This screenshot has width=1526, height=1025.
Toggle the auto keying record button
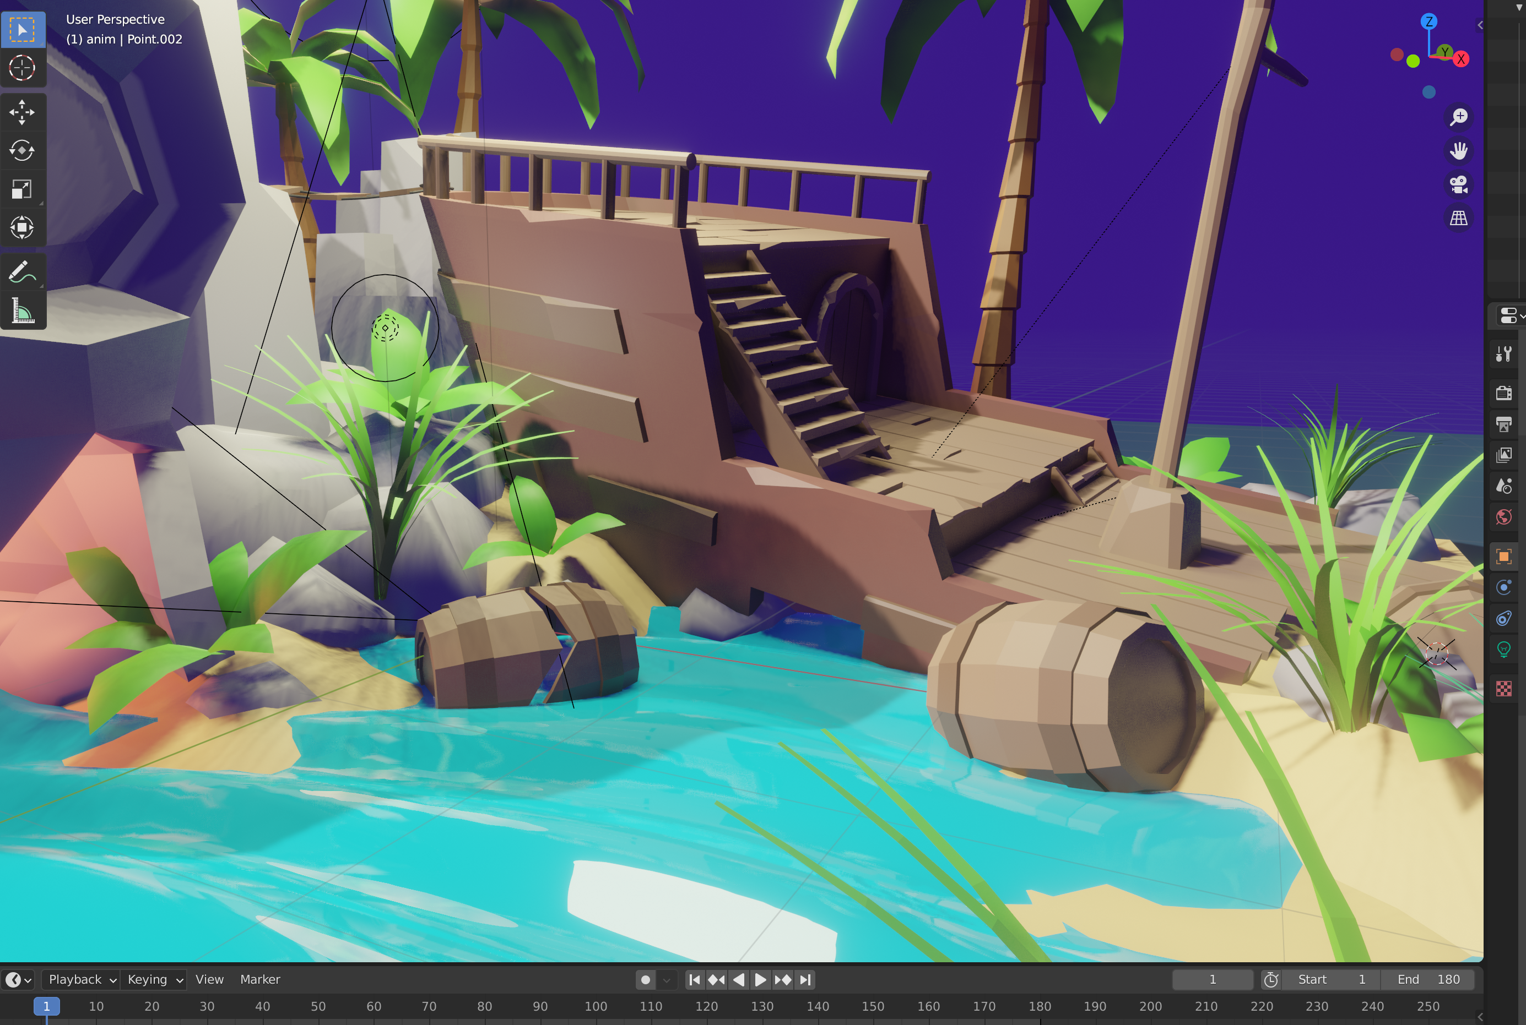(x=646, y=979)
